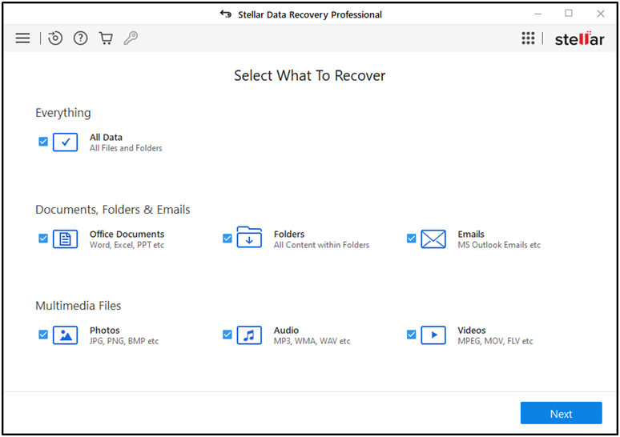
Task: Click the back arrow in title bar
Action: [226, 14]
